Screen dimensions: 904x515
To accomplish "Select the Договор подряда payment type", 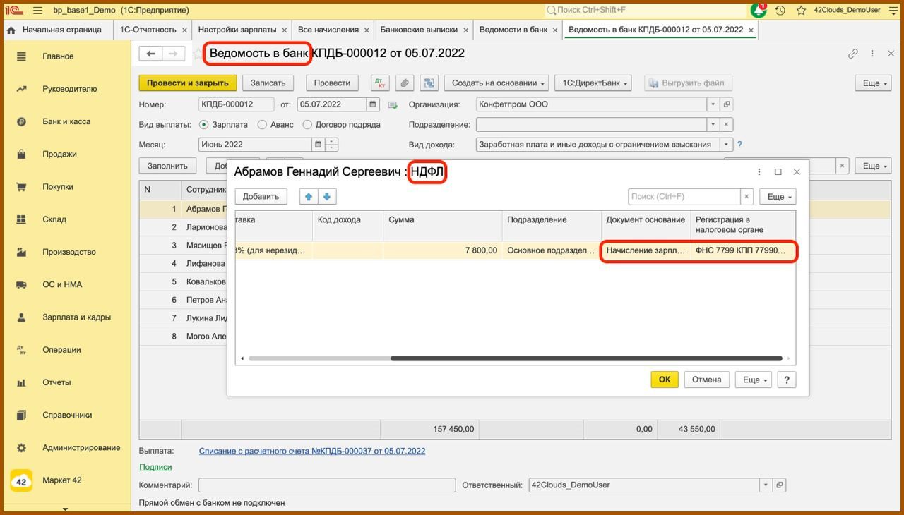I will (307, 125).
